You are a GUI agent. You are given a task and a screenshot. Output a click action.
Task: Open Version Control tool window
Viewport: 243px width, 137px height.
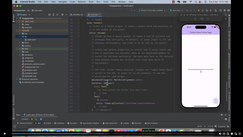(25, 123)
